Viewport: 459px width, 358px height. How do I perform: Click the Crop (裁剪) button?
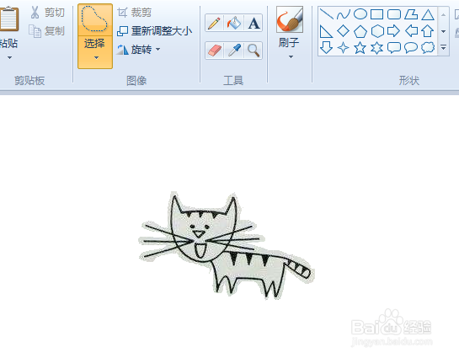pos(135,13)
